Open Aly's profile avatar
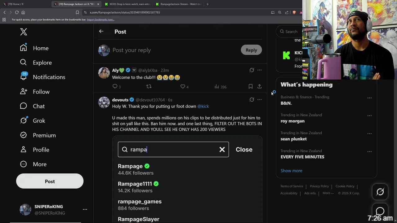This screenshot has height=223, width=397. 104,73
